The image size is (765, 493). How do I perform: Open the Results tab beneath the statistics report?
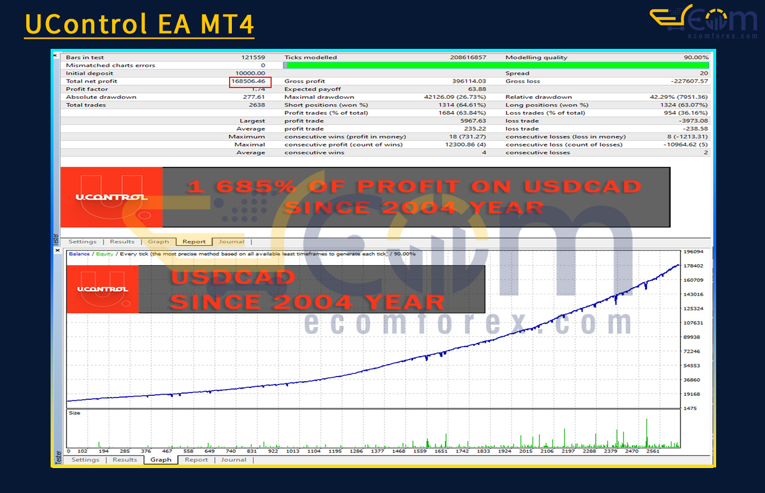coord(122,242)
